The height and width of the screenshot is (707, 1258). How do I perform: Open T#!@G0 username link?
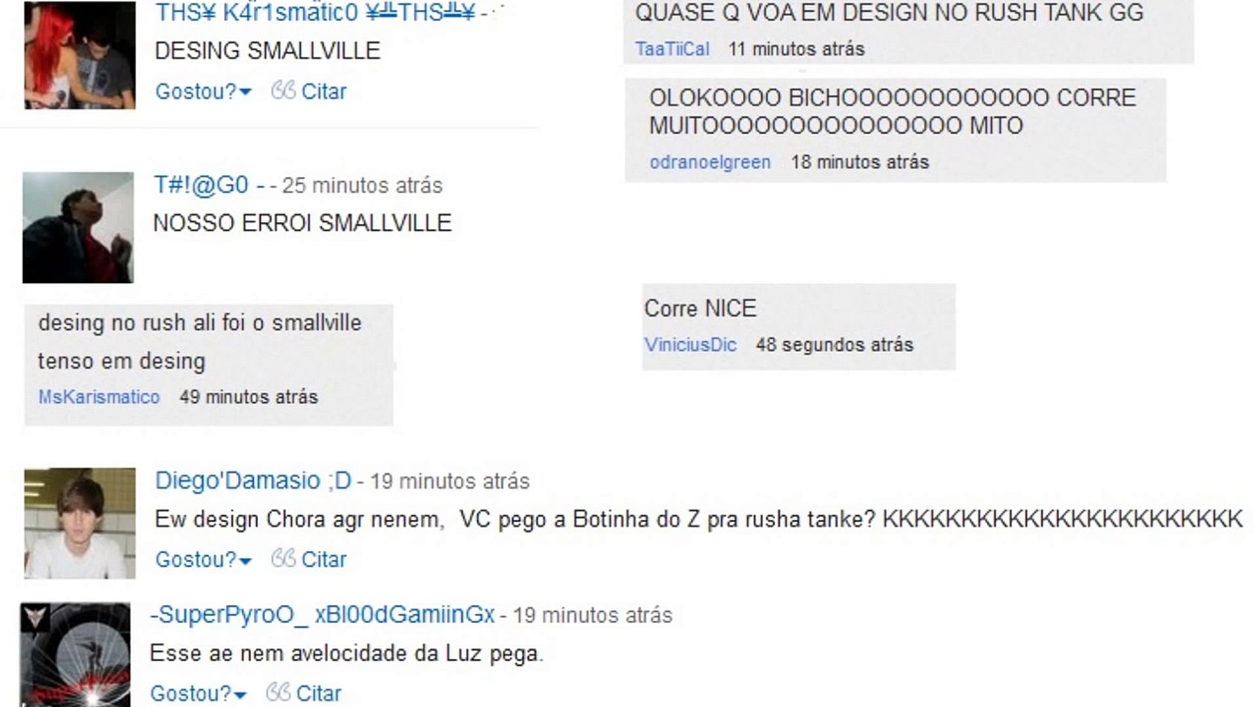pos(201,185)
